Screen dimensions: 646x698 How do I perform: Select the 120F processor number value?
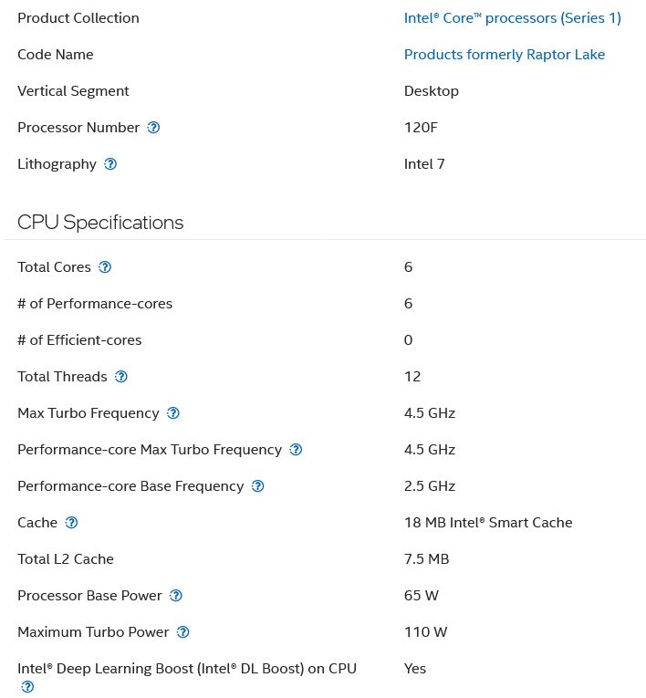[421, 128]
